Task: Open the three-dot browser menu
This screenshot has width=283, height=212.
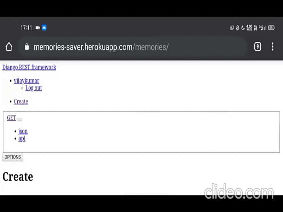Action: coord(272,47)
